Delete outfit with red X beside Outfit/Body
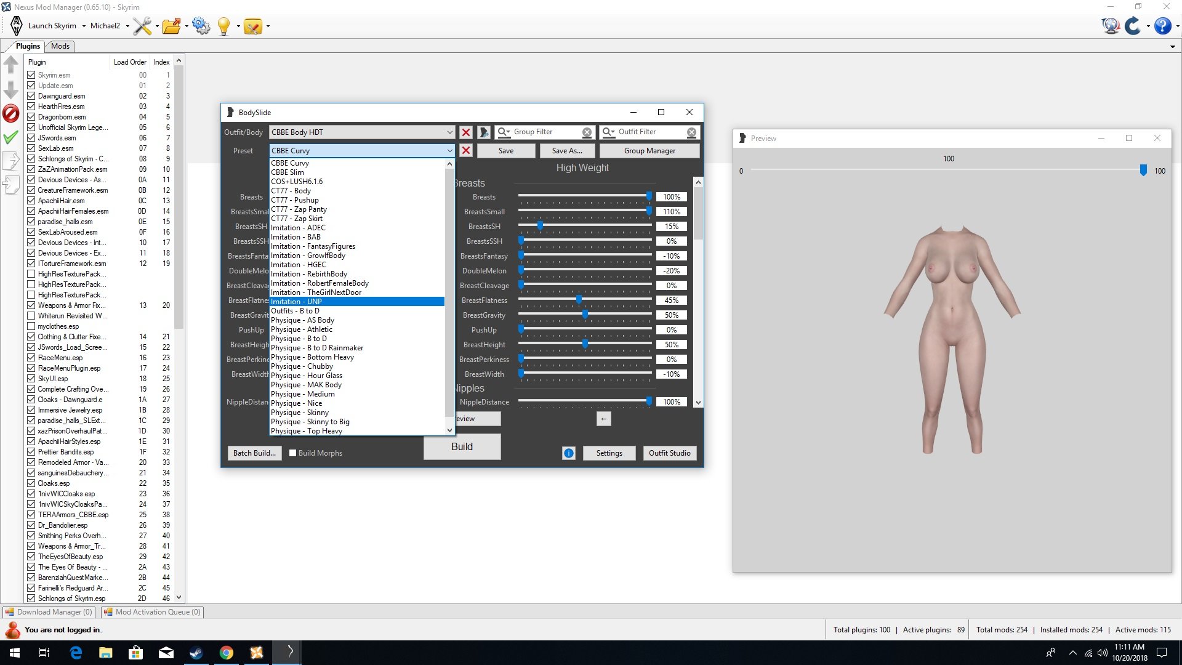This screenshot has height=665, width=1182. click(466, 132)
